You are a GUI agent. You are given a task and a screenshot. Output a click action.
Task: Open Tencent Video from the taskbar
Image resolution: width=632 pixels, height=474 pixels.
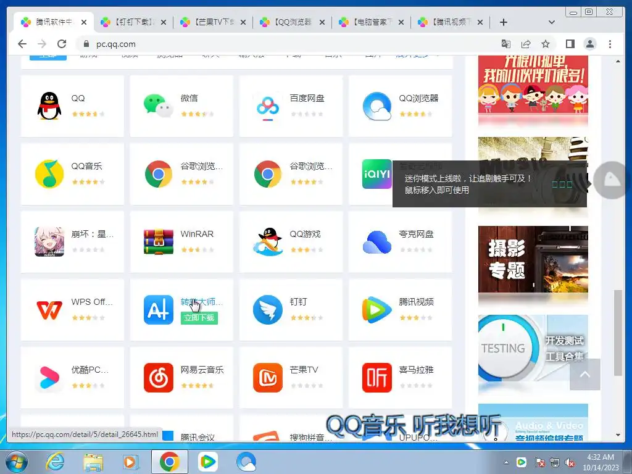[x=207, y=462]
